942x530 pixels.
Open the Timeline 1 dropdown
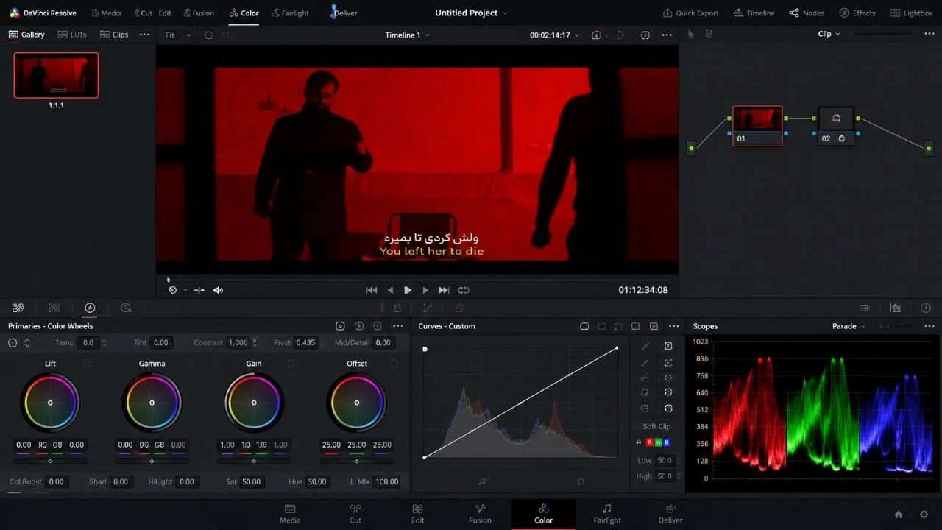point(408,35)
